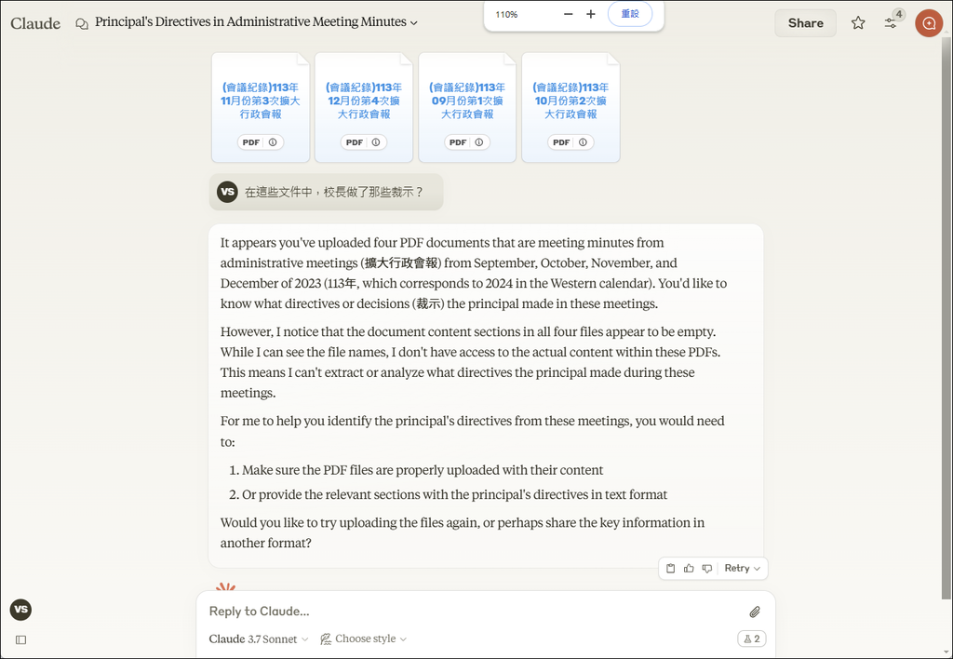Open the chat controls sliders icon
Viewport: 953px width, 659px height.
coord(891,22)
